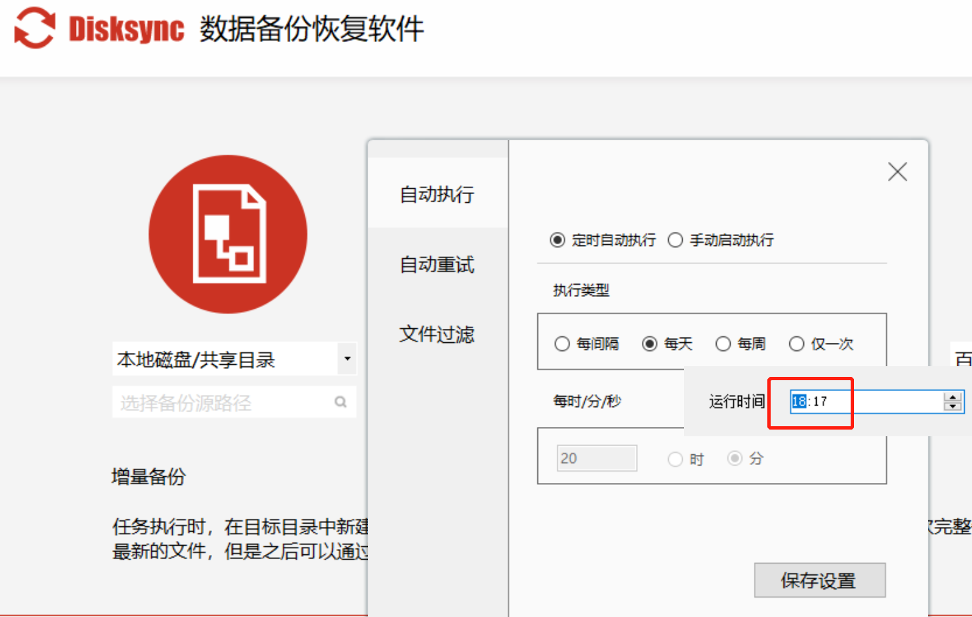972x617 pixels.
Task: Choose 仅一次 execution type
Action: 797,344
